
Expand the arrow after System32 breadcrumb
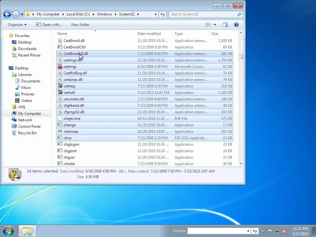138,14
